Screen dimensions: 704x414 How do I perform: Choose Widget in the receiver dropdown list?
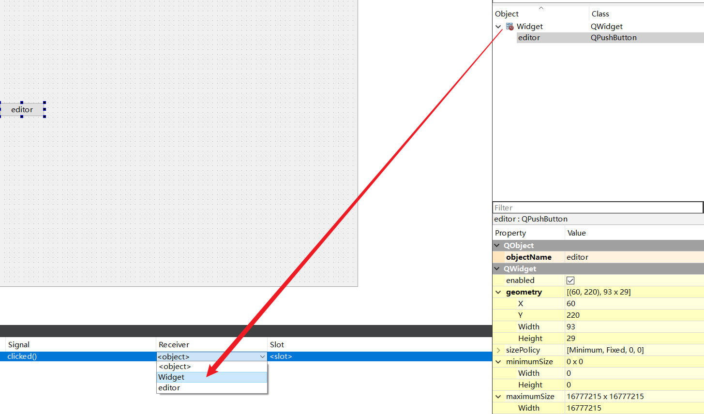click(x=211, y=377)
